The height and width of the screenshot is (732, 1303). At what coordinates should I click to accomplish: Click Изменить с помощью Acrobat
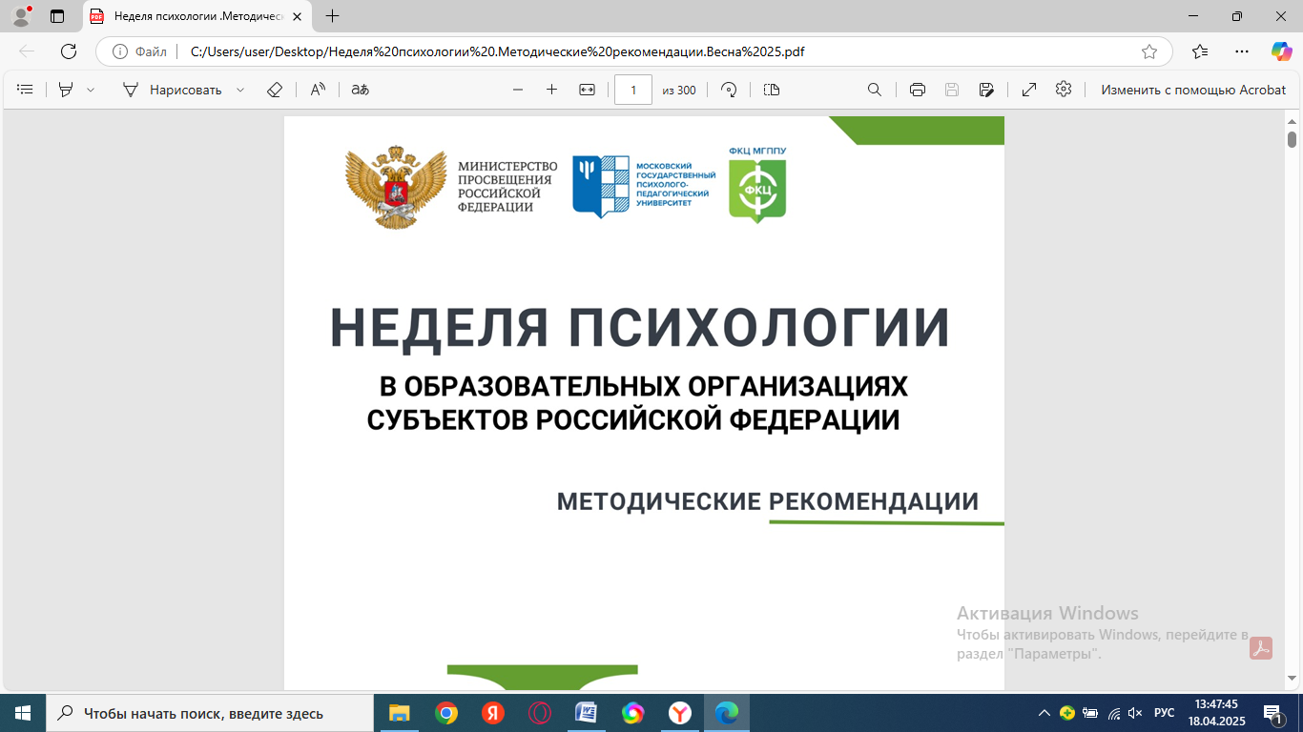pos(1193,90)
